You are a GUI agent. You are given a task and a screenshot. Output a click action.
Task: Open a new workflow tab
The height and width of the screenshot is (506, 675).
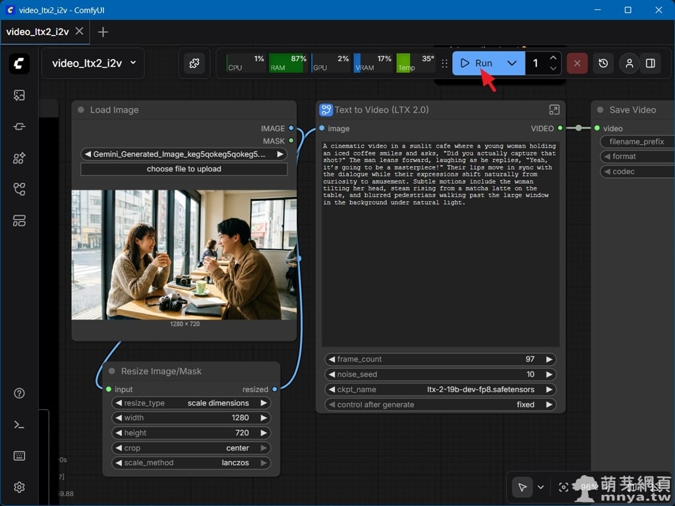(x=103, y=32)
